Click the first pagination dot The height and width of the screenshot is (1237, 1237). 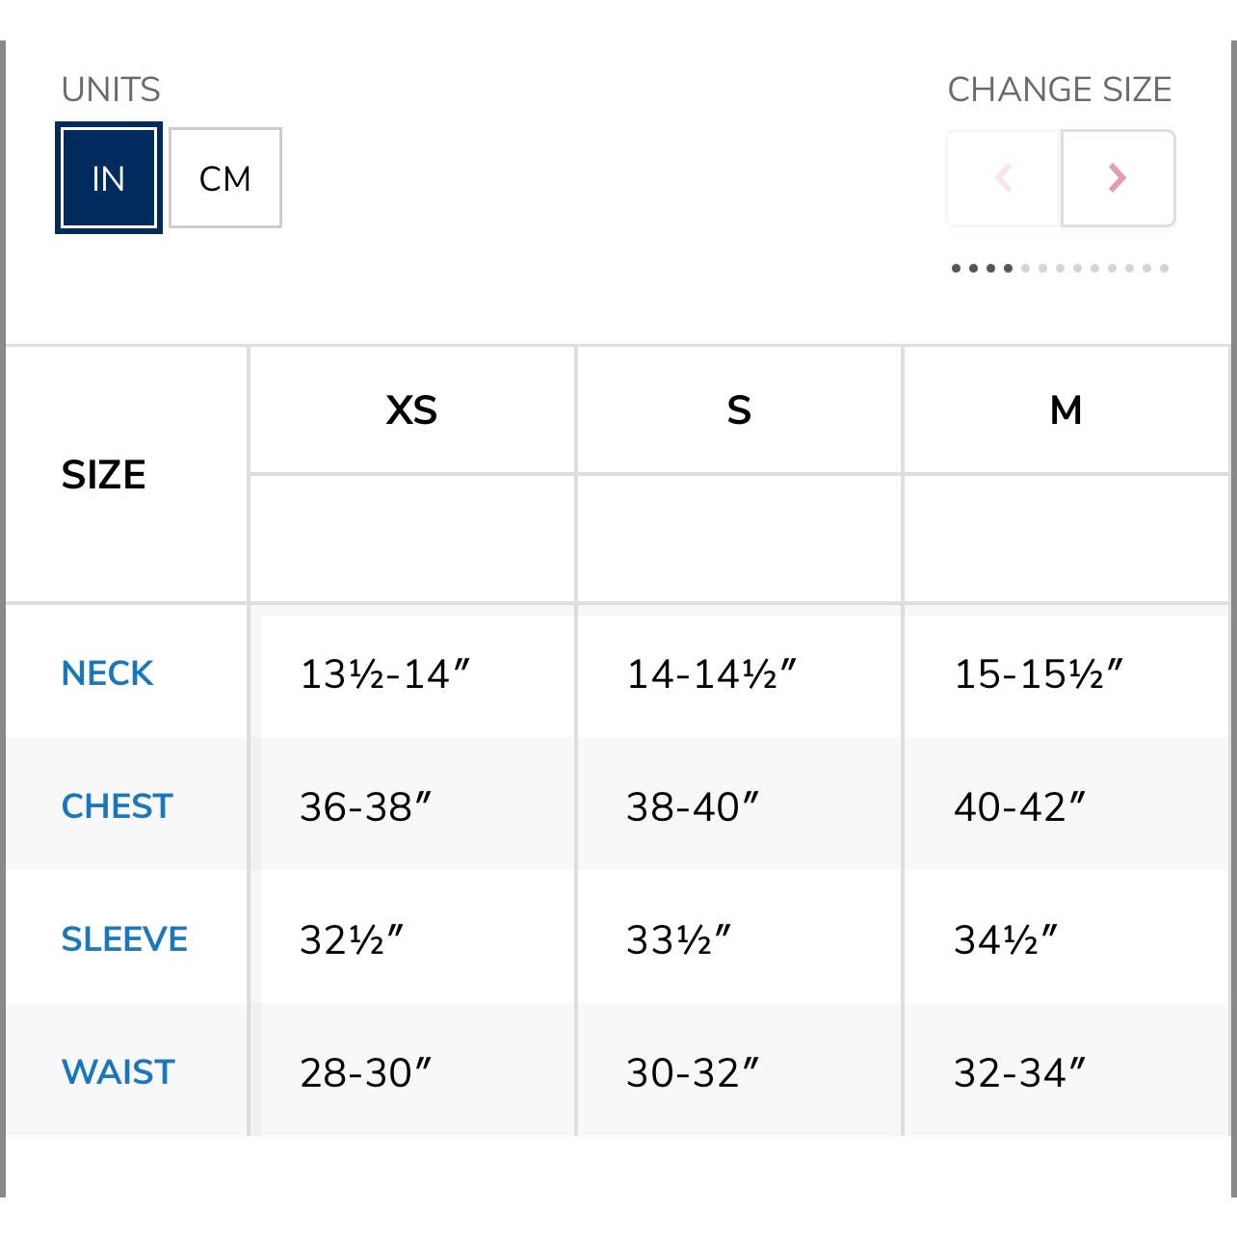click(956, 269)
